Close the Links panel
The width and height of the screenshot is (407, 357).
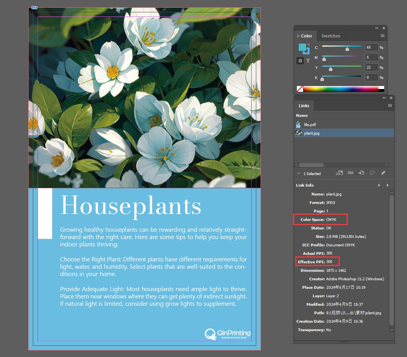click(x=391, y=98)
